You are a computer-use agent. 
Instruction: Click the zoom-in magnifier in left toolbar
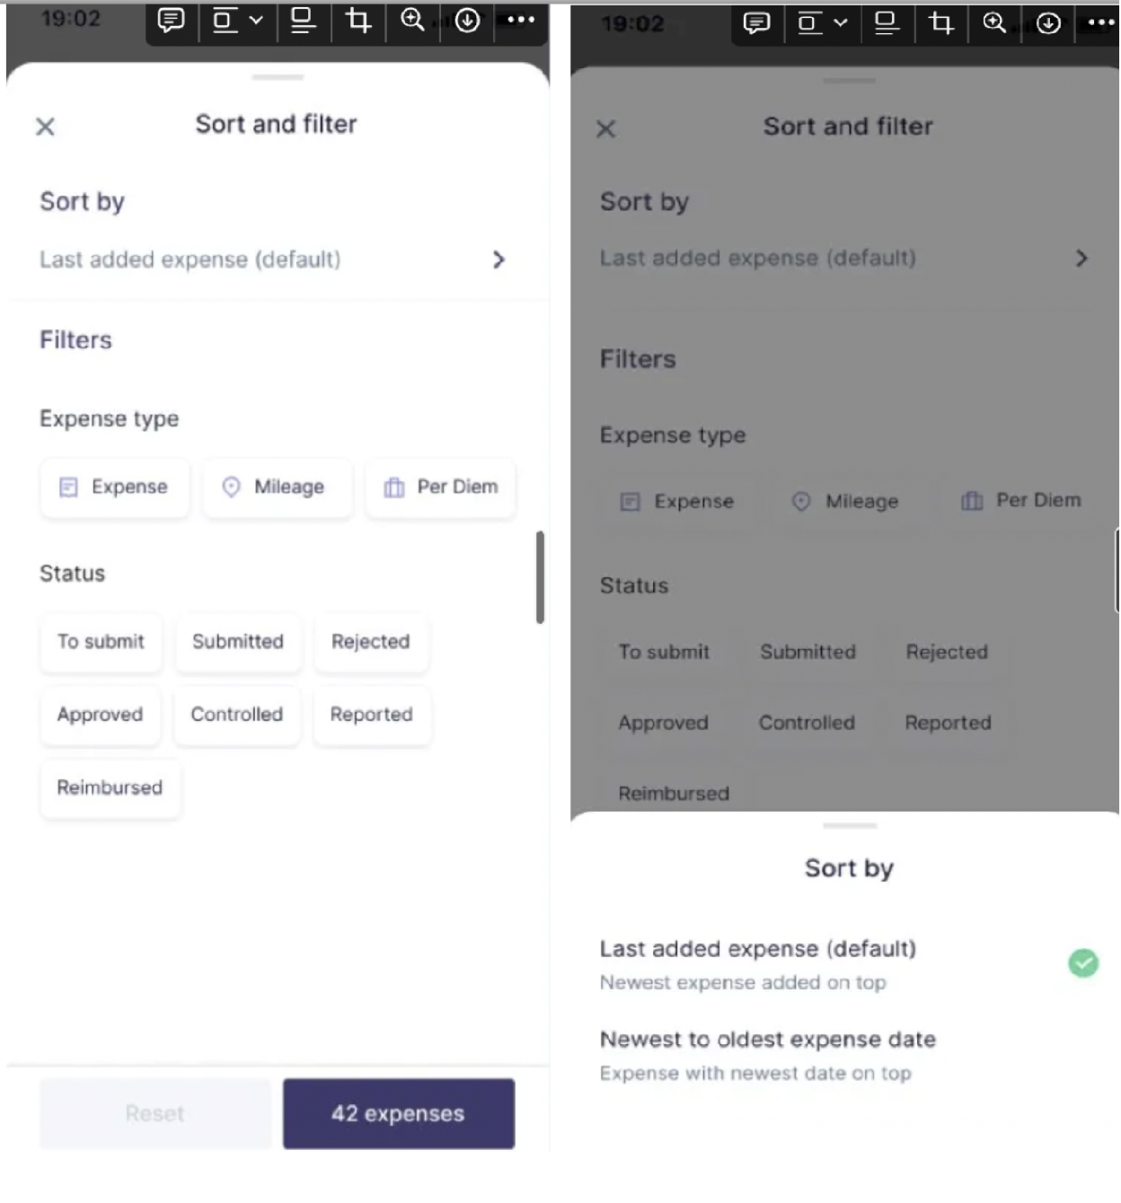412,20
